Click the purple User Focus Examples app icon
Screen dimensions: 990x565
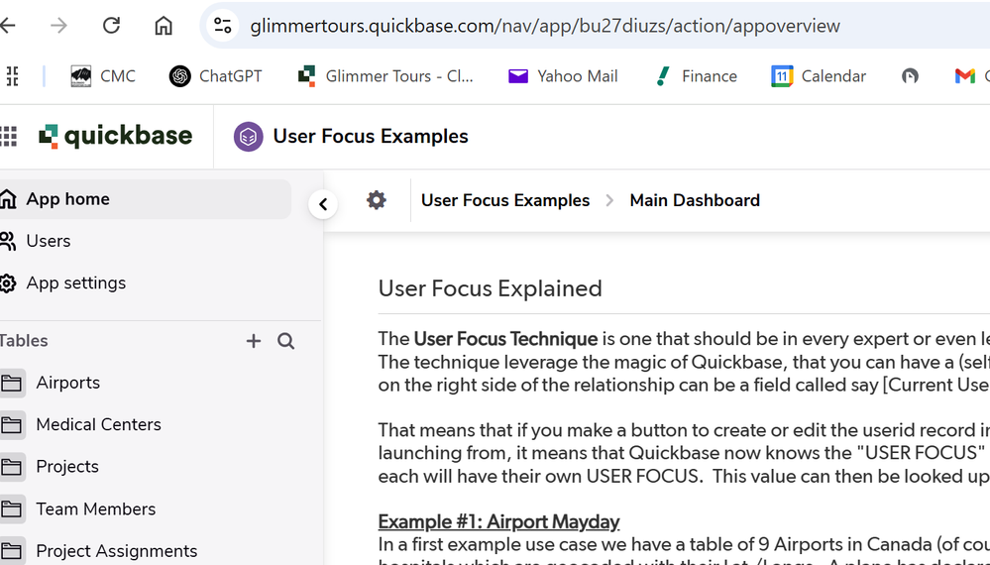pos(248,137)
